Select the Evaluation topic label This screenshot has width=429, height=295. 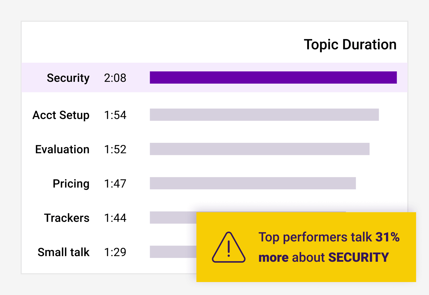point(62,149)
